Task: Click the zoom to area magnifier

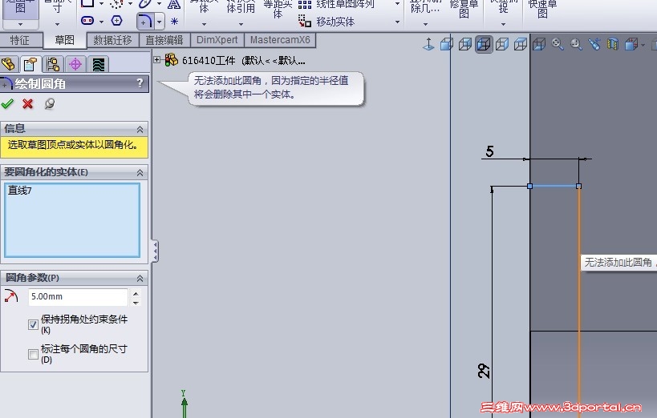Action: point(576,44)
